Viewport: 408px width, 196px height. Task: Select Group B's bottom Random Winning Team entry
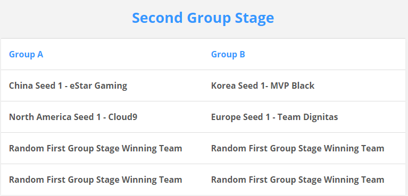pyautogui.click(x=297, y=180)
